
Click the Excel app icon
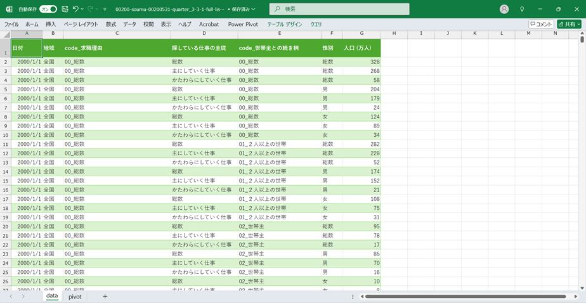9,10
